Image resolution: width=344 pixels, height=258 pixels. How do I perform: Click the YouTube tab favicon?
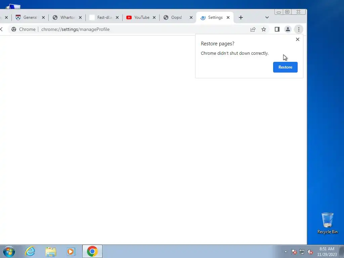[129, 17]
